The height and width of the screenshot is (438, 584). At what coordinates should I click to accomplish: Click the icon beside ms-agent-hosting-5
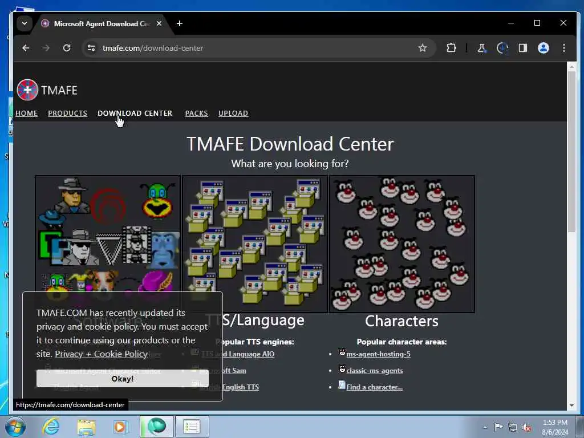point(342,352)
